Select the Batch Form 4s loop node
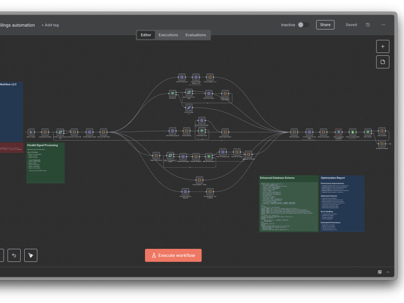The height and width of the screenshot is (303, 404). point(189,92)
